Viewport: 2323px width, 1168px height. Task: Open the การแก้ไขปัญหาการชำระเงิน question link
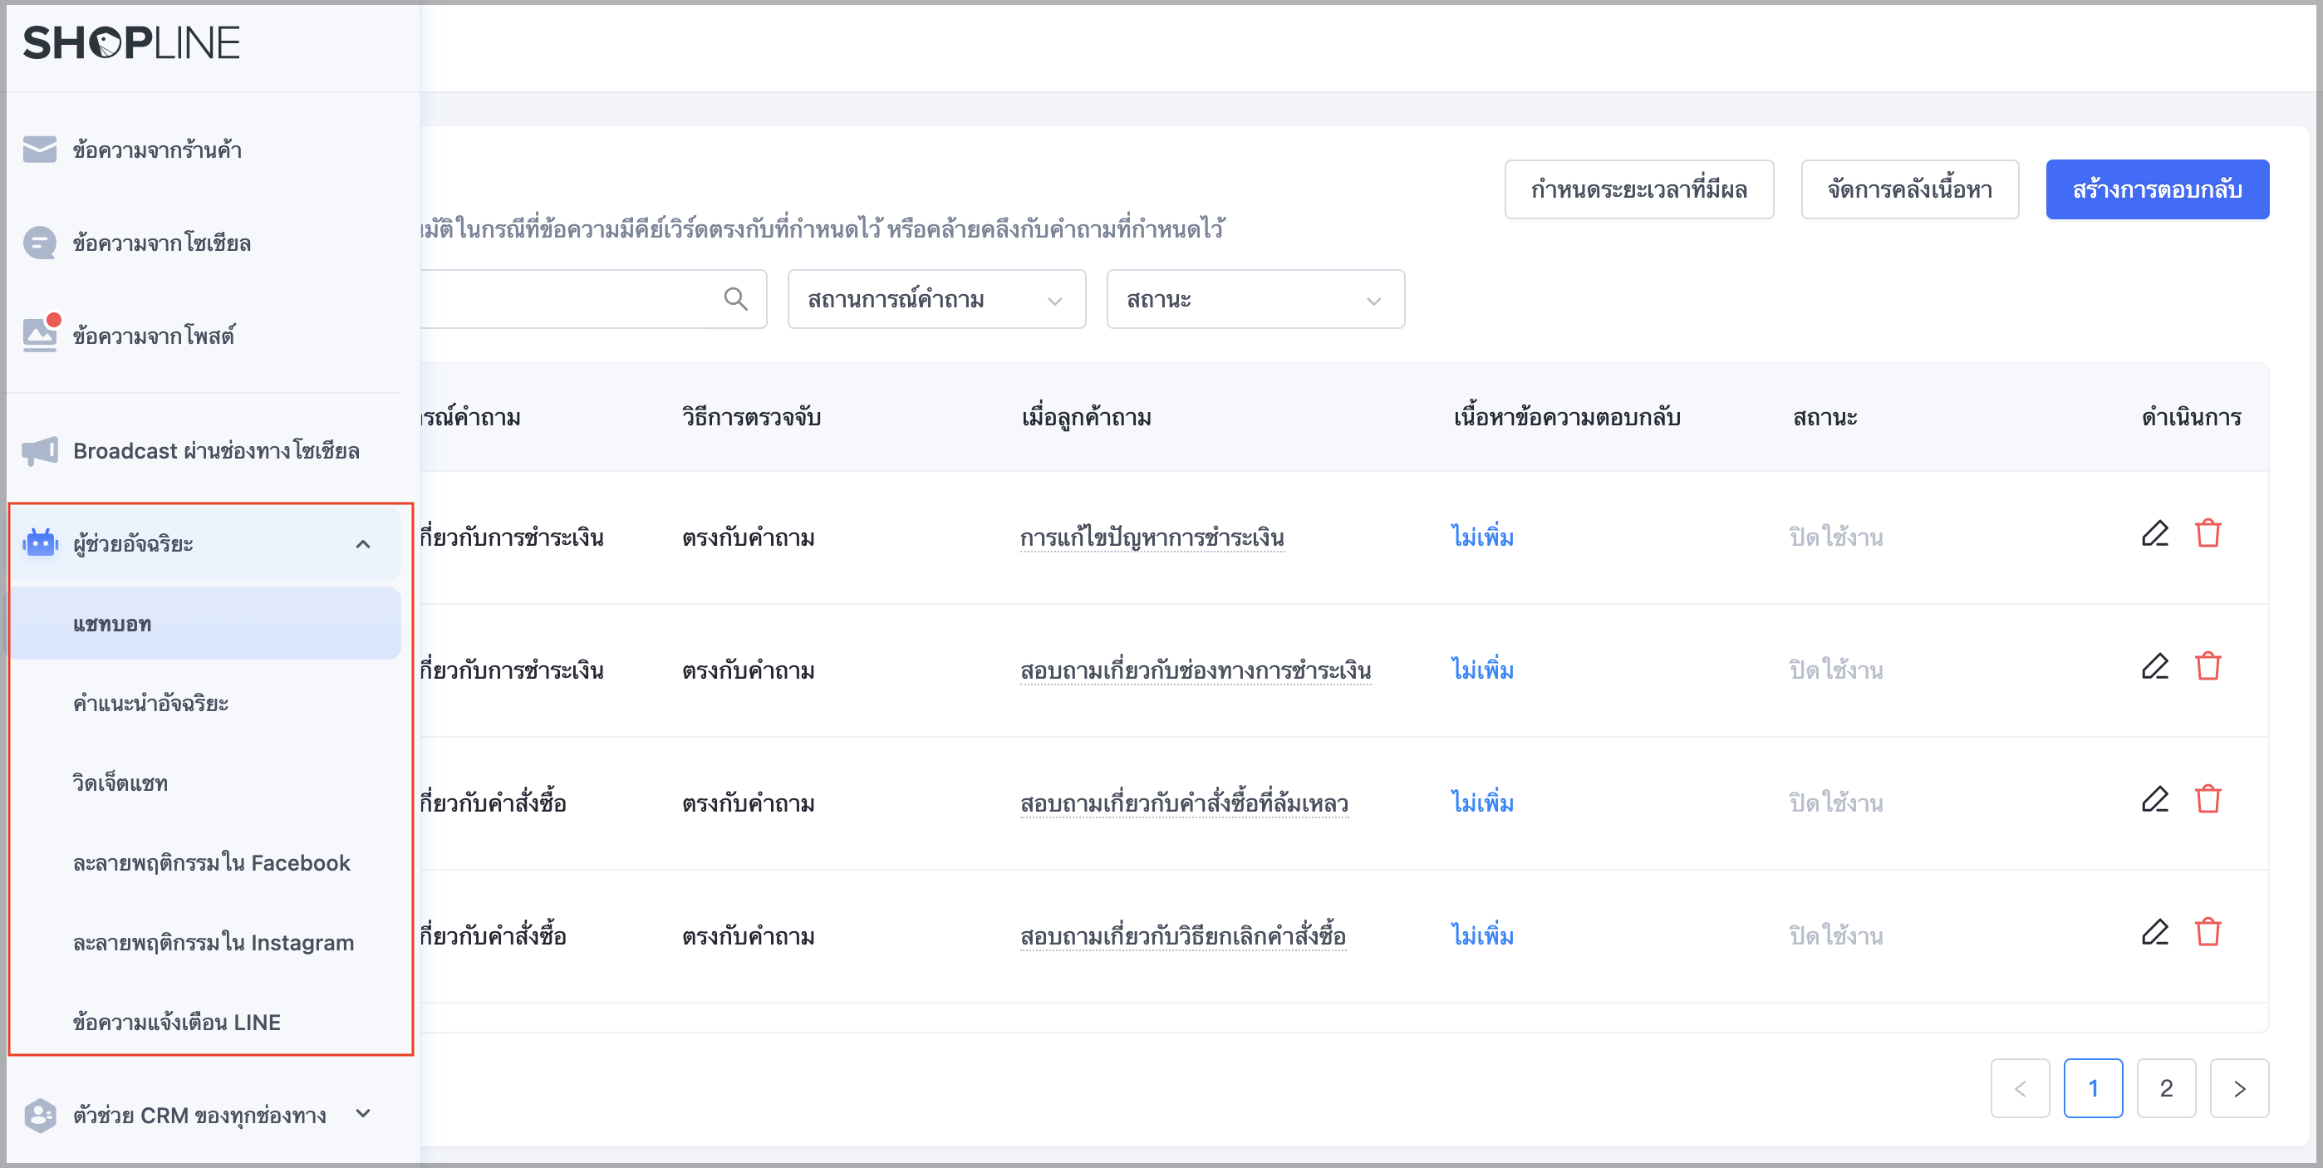[x=1152, y=537]
